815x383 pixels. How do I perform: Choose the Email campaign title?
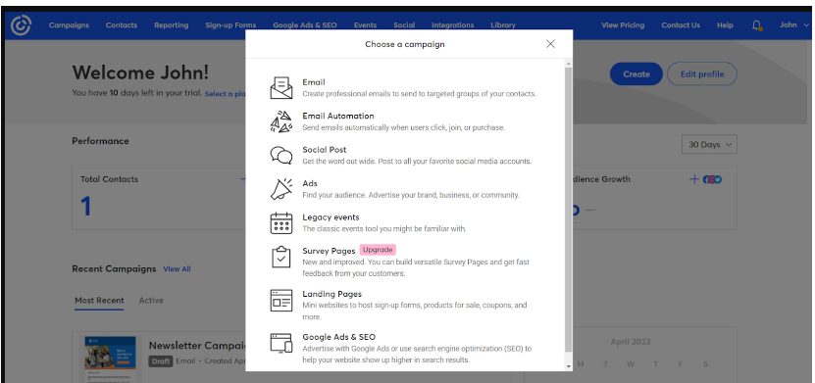(314, 82)
